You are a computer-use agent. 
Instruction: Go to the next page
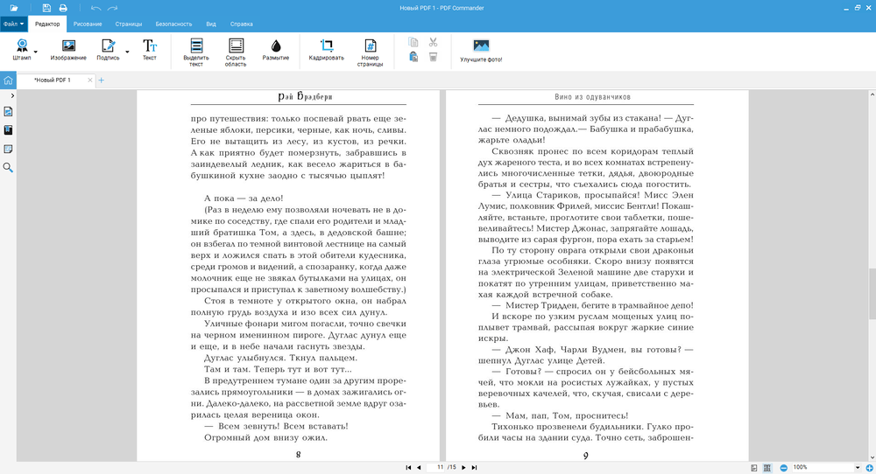click(463, 468)
